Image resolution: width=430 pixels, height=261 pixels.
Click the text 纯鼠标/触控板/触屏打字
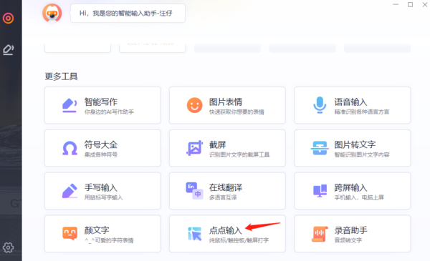coord(239,240)
